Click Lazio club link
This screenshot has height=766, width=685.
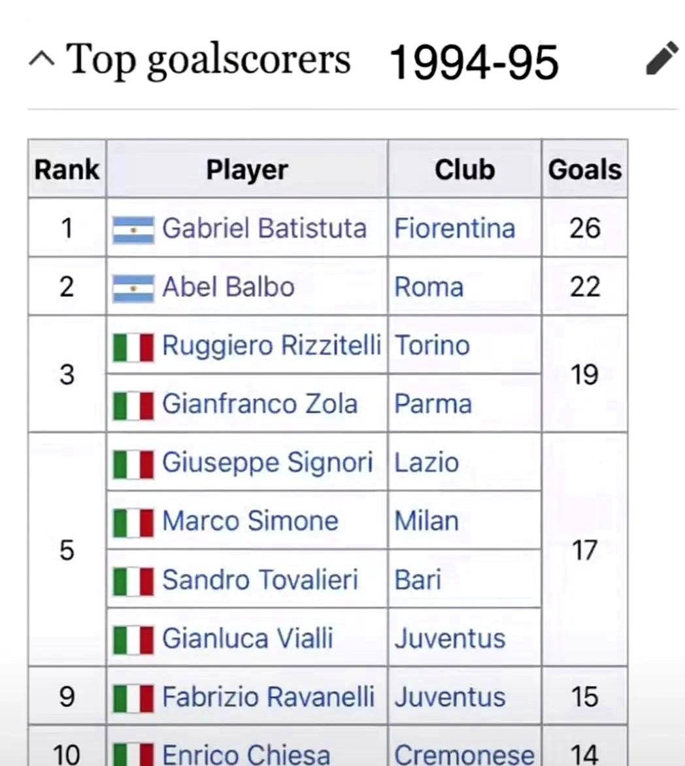point(426,462)
